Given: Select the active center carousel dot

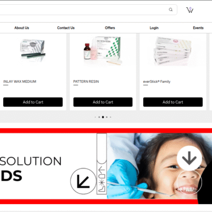Looking at the screenshot, I should click(x=103, y=117).
